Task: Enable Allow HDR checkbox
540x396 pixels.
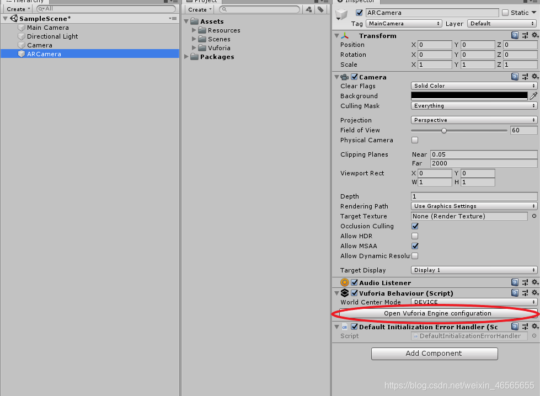Action: (415, 236)
